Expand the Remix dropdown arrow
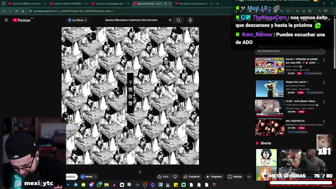 click(96, 177)
